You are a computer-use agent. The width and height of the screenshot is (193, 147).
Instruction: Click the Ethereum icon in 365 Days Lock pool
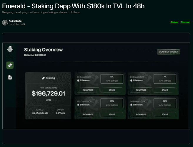[x=131, y=105]
